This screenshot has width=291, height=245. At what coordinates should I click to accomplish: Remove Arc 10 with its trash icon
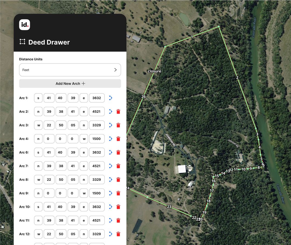(x=118, y=207)
